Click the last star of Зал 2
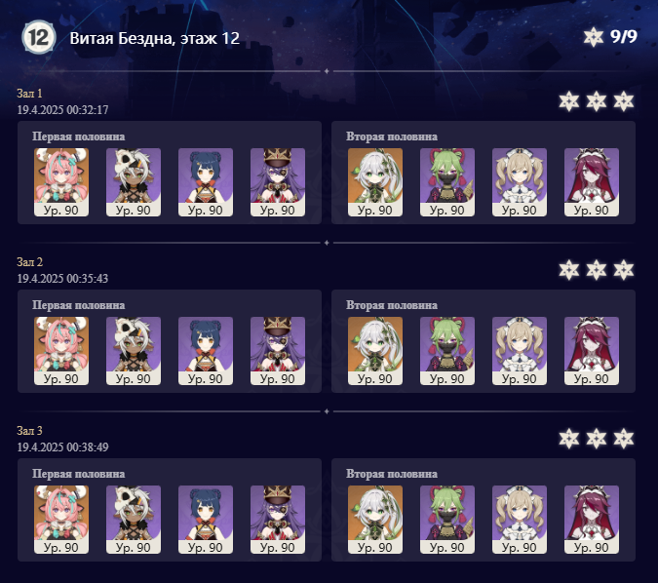Image resolution: width=658 pixels, height=583 pixels. [x=624, y=270]
